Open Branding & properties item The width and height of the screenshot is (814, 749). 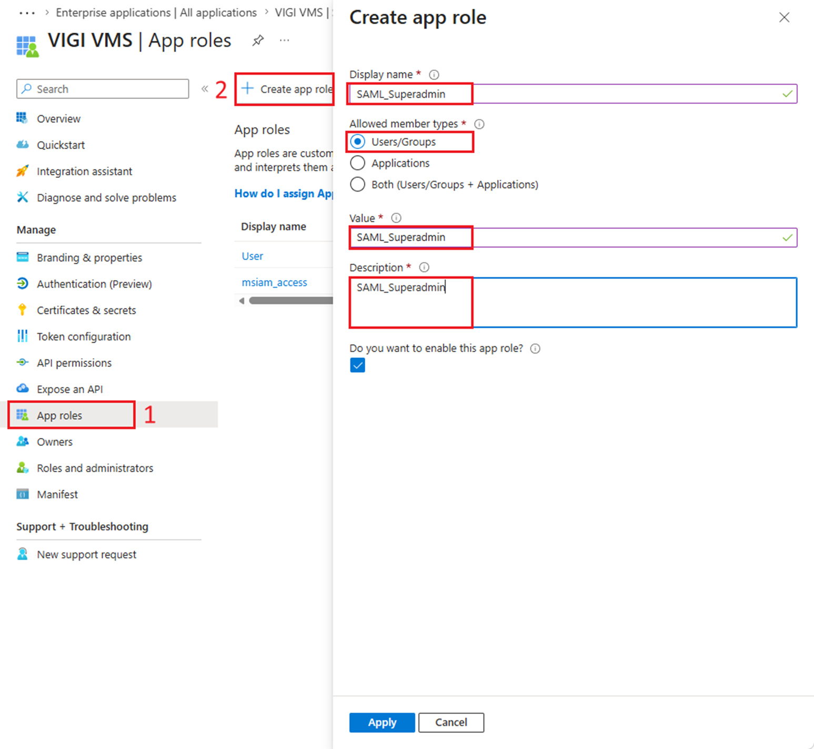point(89,257)
